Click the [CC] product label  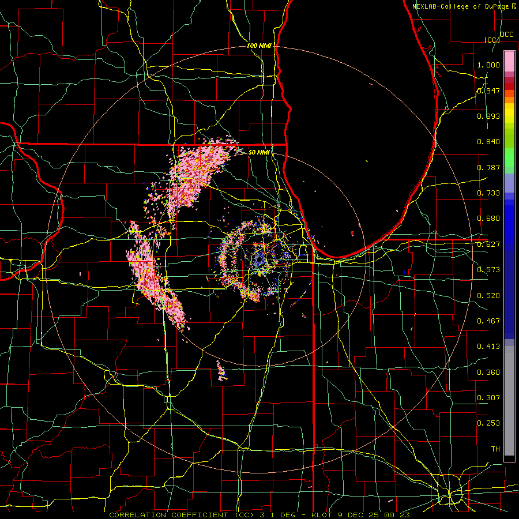[492, 40]
